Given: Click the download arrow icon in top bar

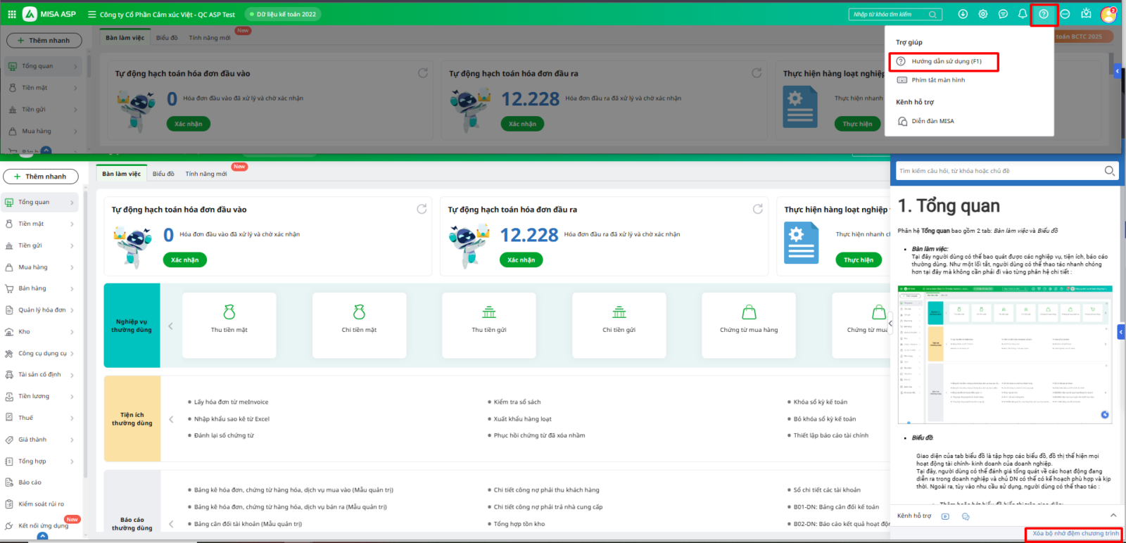Looking at the screenshot, I should [963, 14].
